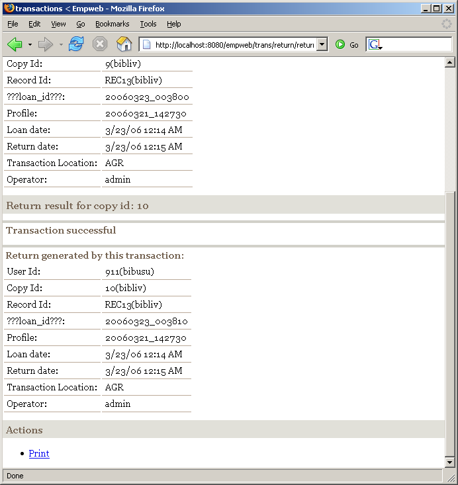Click the grey Forward arrow button

[x=46, y=45]
